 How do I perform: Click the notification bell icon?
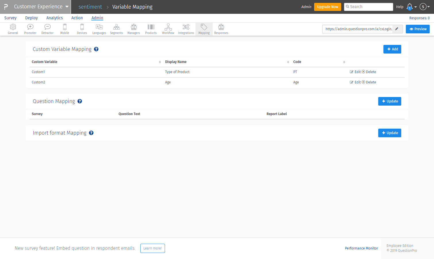click(410, 7)
